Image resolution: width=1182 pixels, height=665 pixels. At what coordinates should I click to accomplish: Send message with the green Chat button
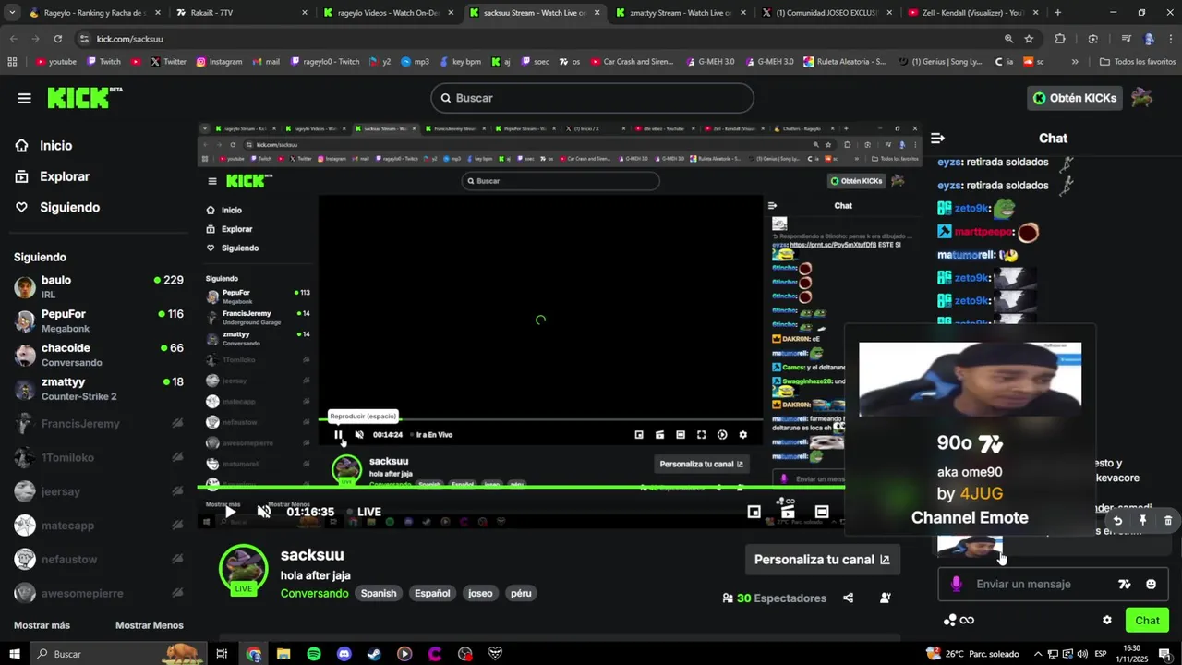tap(1147, 620)
